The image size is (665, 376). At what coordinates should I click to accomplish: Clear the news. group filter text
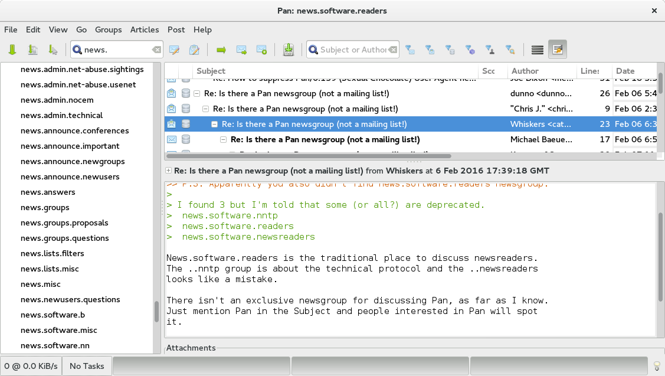click(156, 50)
